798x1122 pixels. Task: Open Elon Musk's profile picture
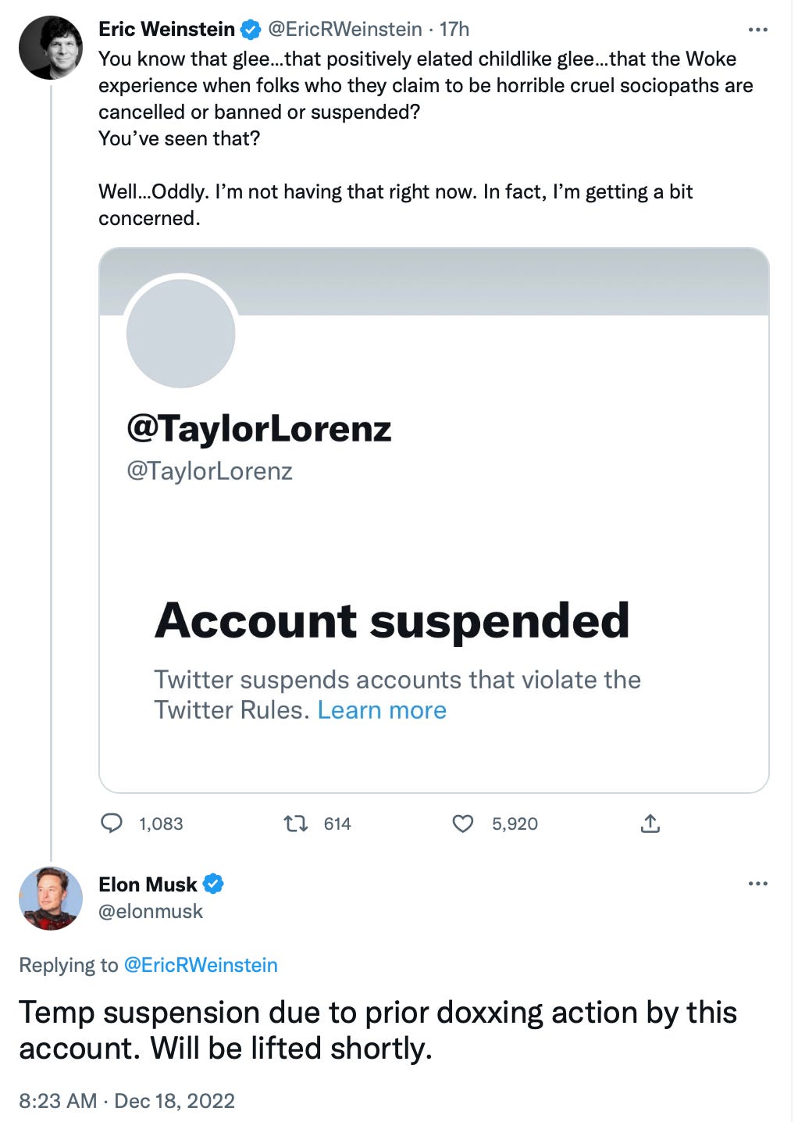point(51,898)
